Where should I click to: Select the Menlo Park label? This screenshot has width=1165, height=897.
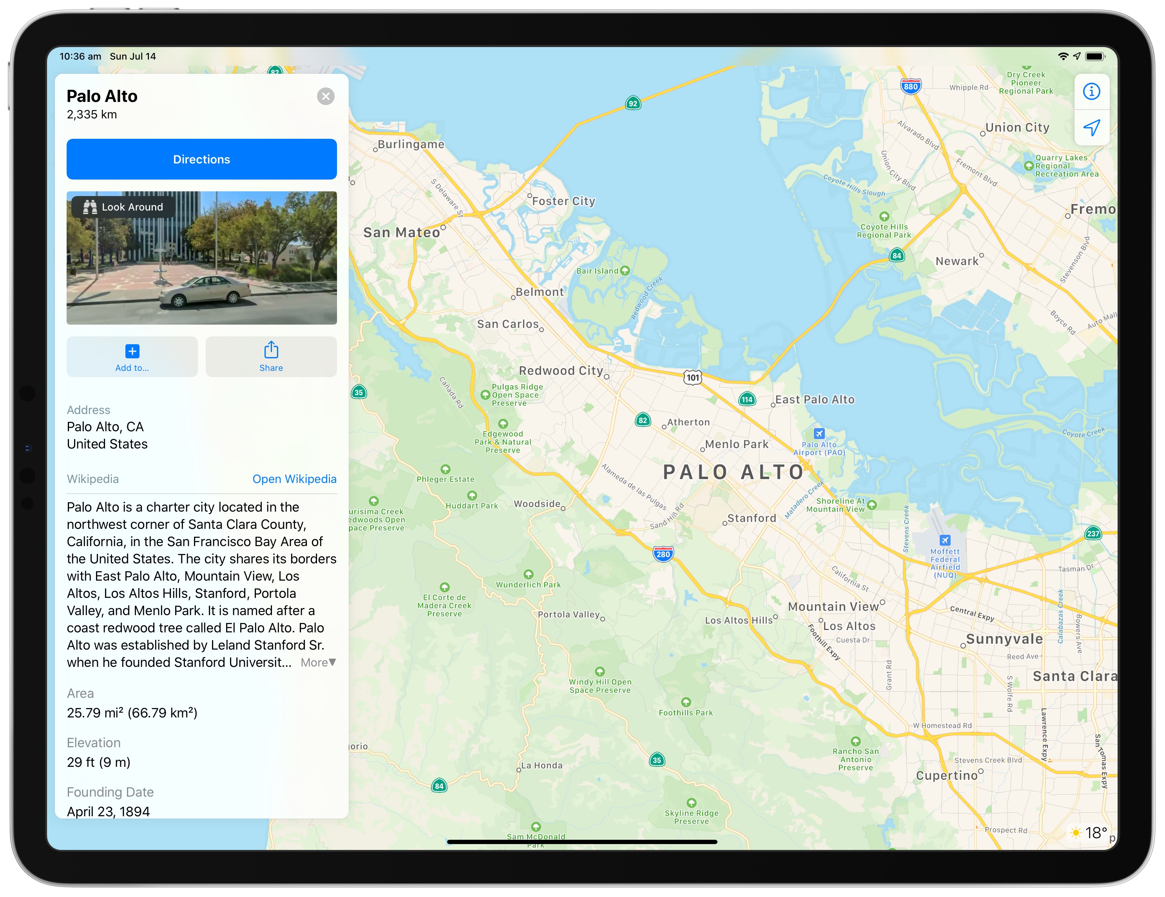coord(737,445)
